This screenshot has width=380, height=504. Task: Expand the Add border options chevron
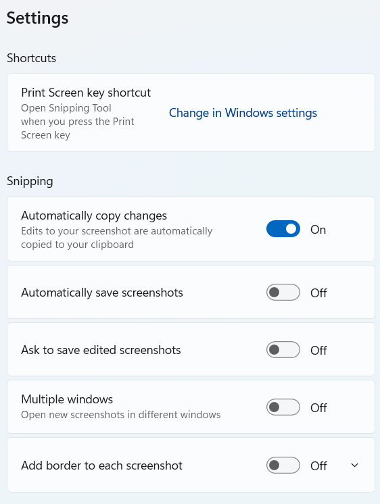coord(354,465)
